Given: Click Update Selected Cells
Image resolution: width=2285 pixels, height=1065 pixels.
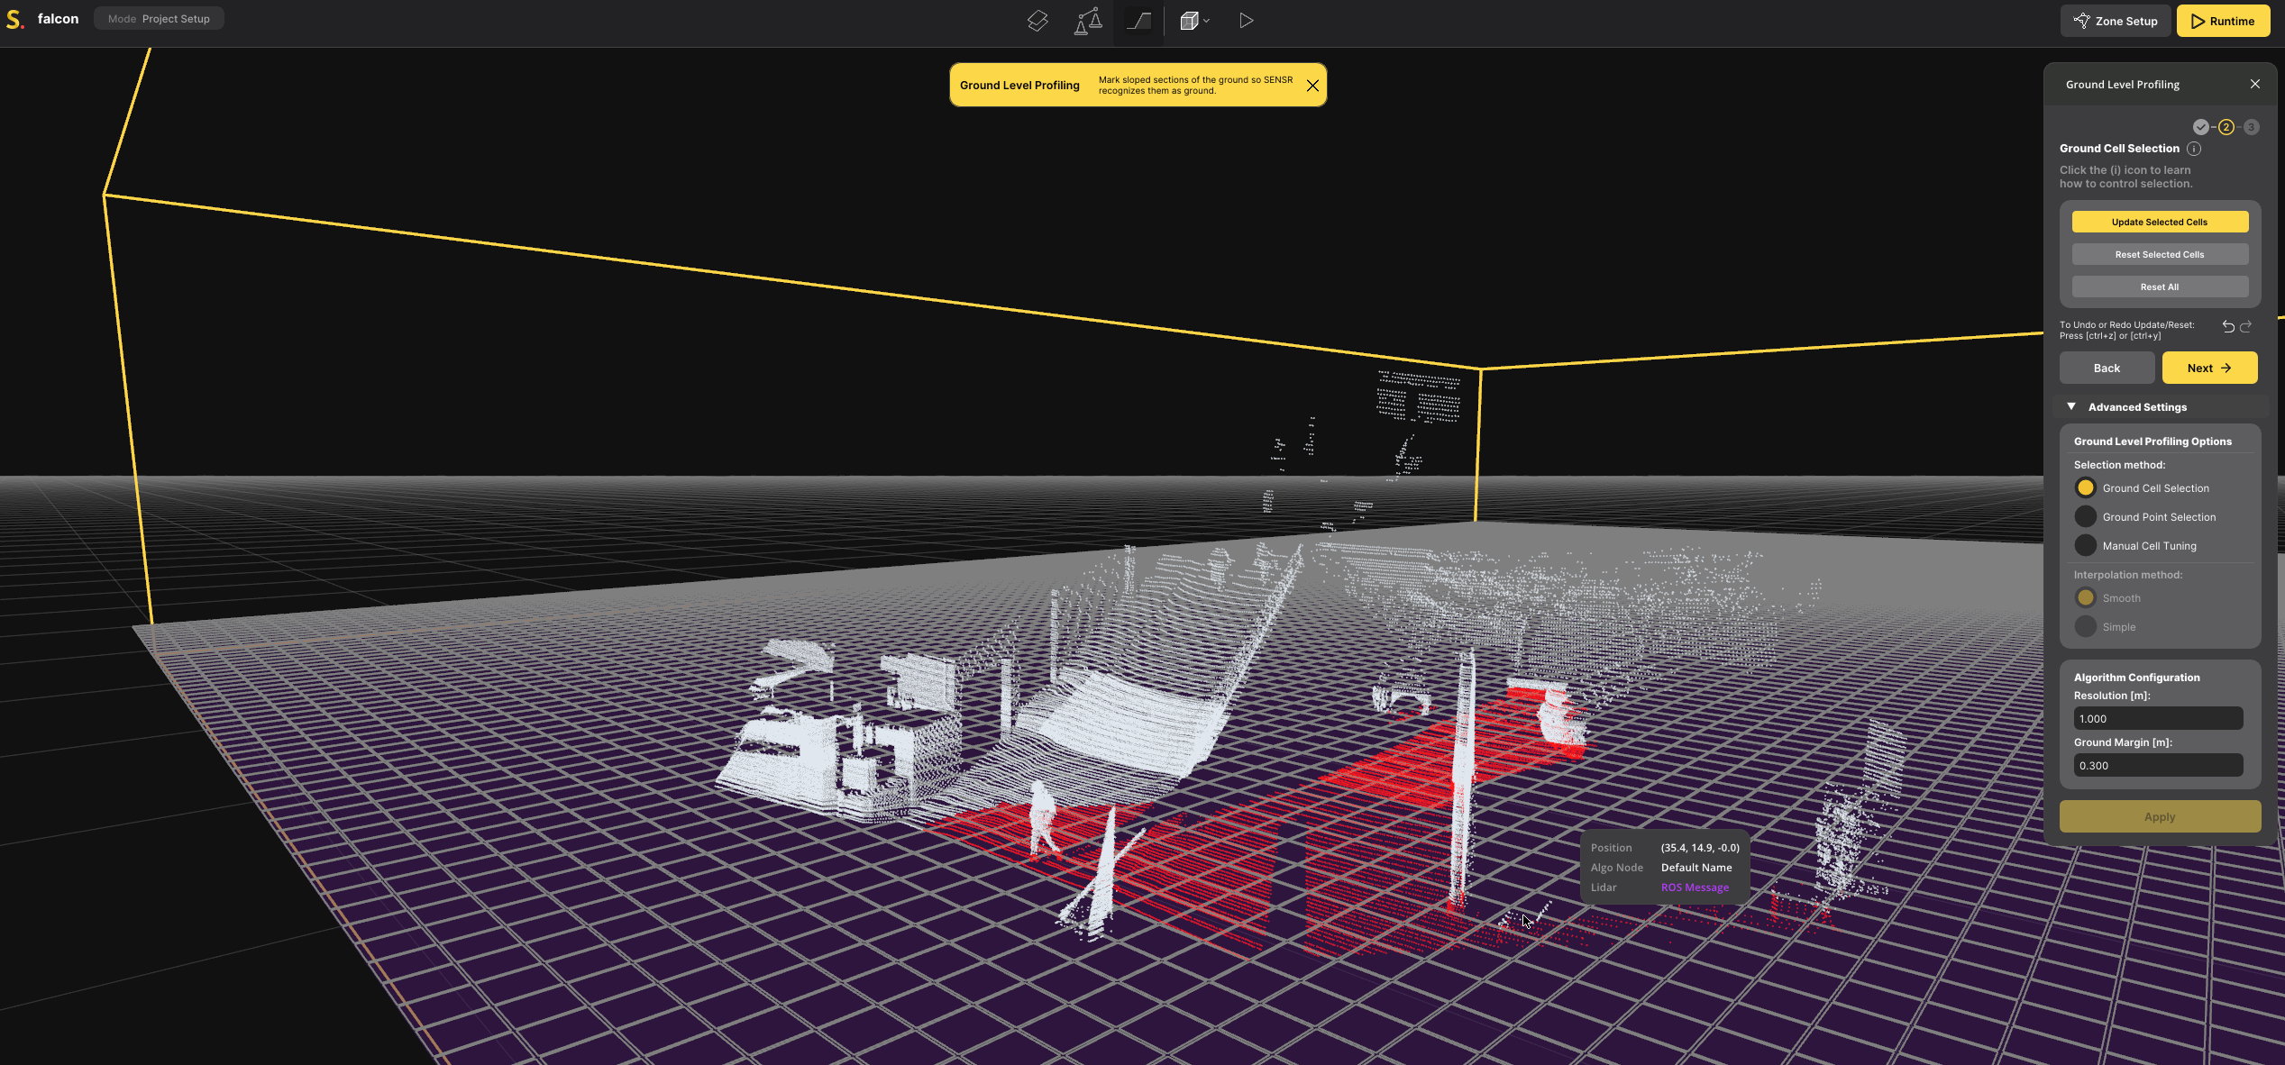Looking at the screenshot, I should 2160,222.
